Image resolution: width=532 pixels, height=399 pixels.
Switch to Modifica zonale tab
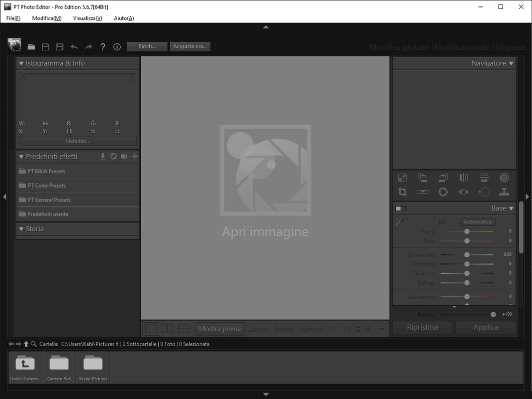tap(462, 47)
